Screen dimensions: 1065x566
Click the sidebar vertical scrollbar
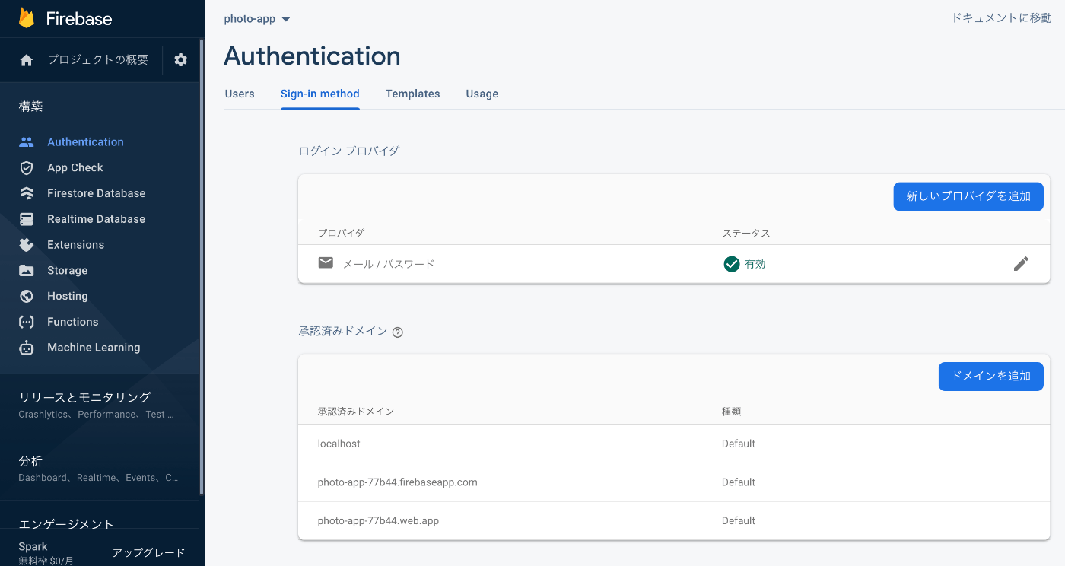point(202,266)
